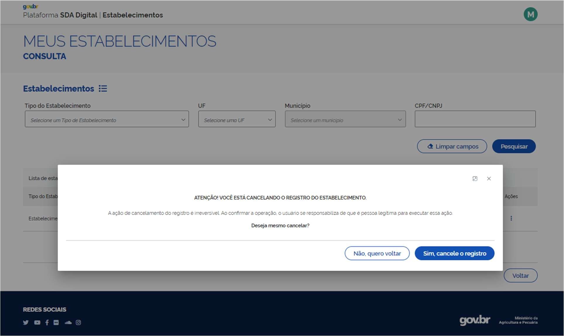Close the cancellation dialog with X
Image resolution: width=564 pixels, height=336 pixels.
(x=489, y=178)
